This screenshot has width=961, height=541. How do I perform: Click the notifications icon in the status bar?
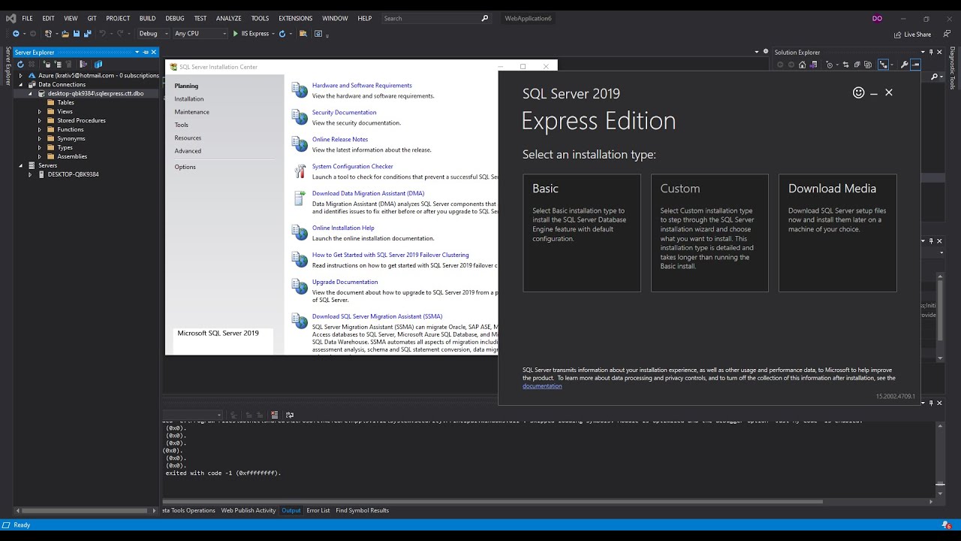point(946,524)
